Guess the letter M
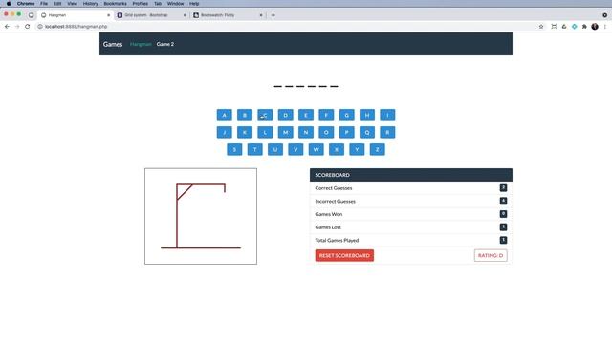 point(285,132)
